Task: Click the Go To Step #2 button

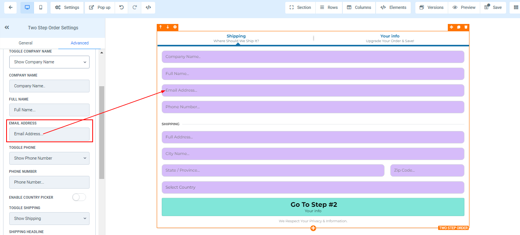Action: coord(313,207)
